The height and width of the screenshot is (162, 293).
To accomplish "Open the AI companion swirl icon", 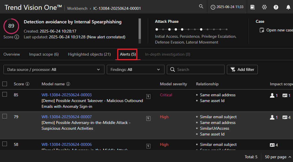I will click(264, 7).
